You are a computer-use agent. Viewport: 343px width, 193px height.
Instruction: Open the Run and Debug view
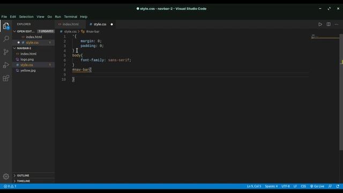click(6, 65)
